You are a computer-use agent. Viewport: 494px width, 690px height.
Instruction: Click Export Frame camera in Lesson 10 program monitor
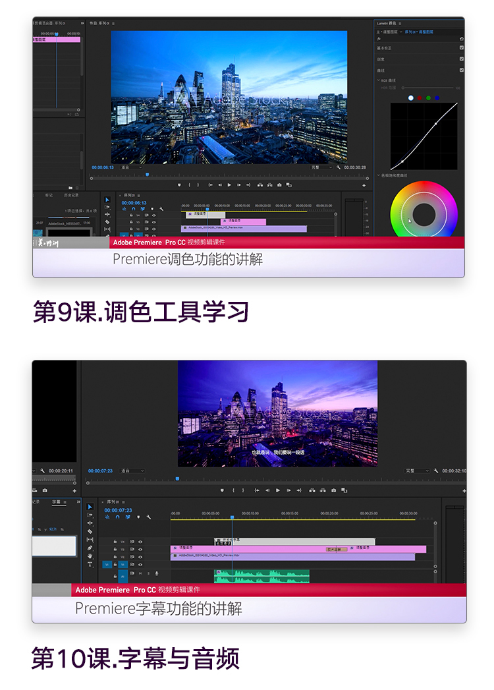coord(333,490)
